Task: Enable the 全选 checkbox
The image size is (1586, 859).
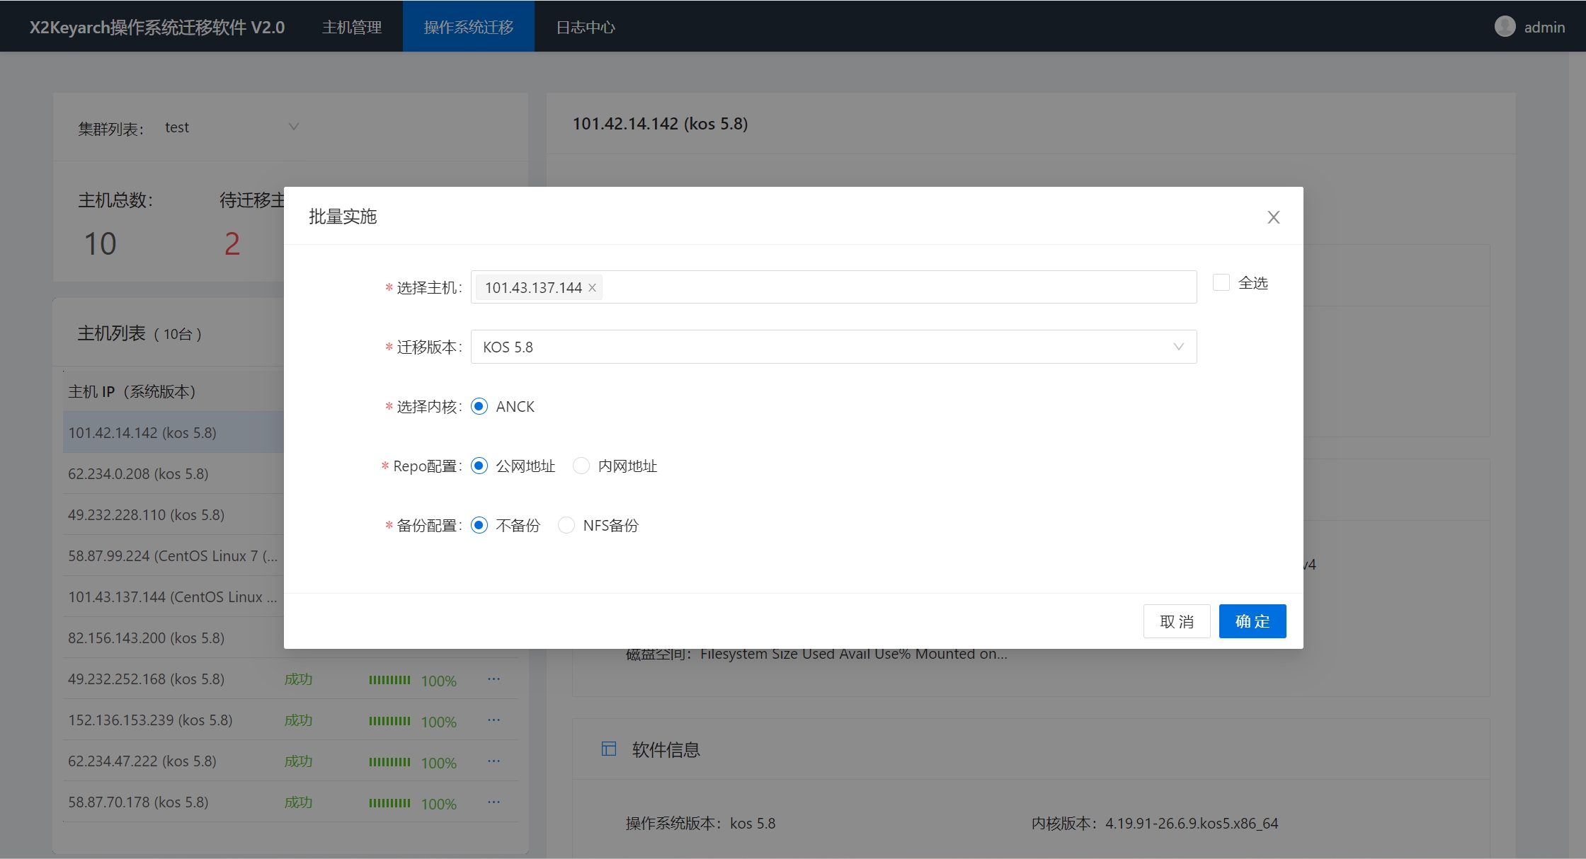Action: pos(1221,282)
